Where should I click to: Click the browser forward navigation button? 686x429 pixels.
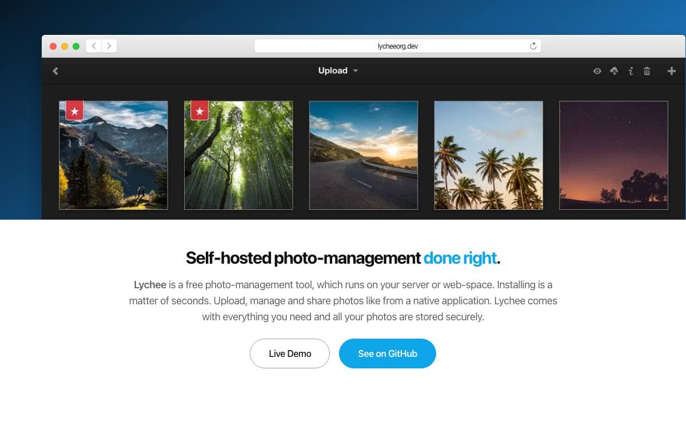(x=109, y=46)
